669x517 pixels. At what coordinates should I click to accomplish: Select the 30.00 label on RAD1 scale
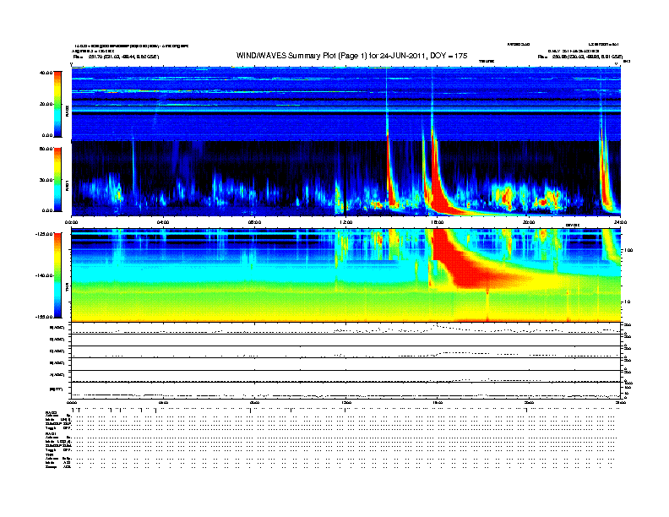pyautogui.click(x=46, y=180)
